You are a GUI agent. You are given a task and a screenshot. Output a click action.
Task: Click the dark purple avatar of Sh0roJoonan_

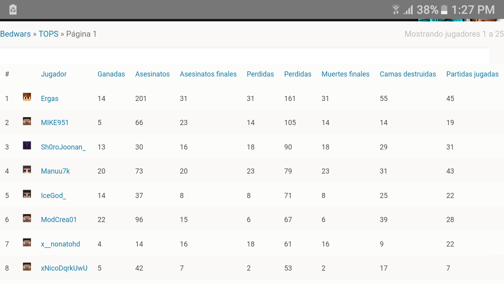coord(27,146)
